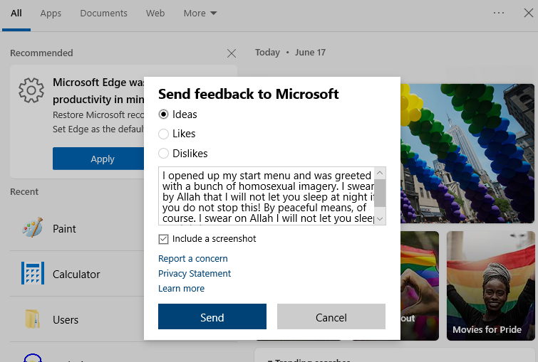Viewport: 538px width, 362px height.
Task: Send the feedback to Microsoft
Action: coord(212,316)
